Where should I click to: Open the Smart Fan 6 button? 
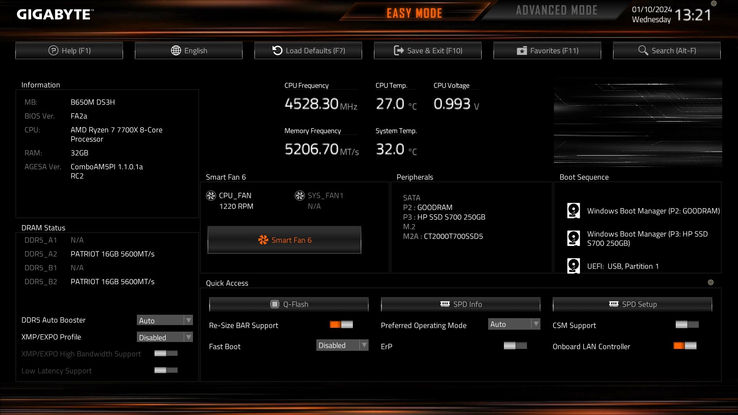(284, 240)
